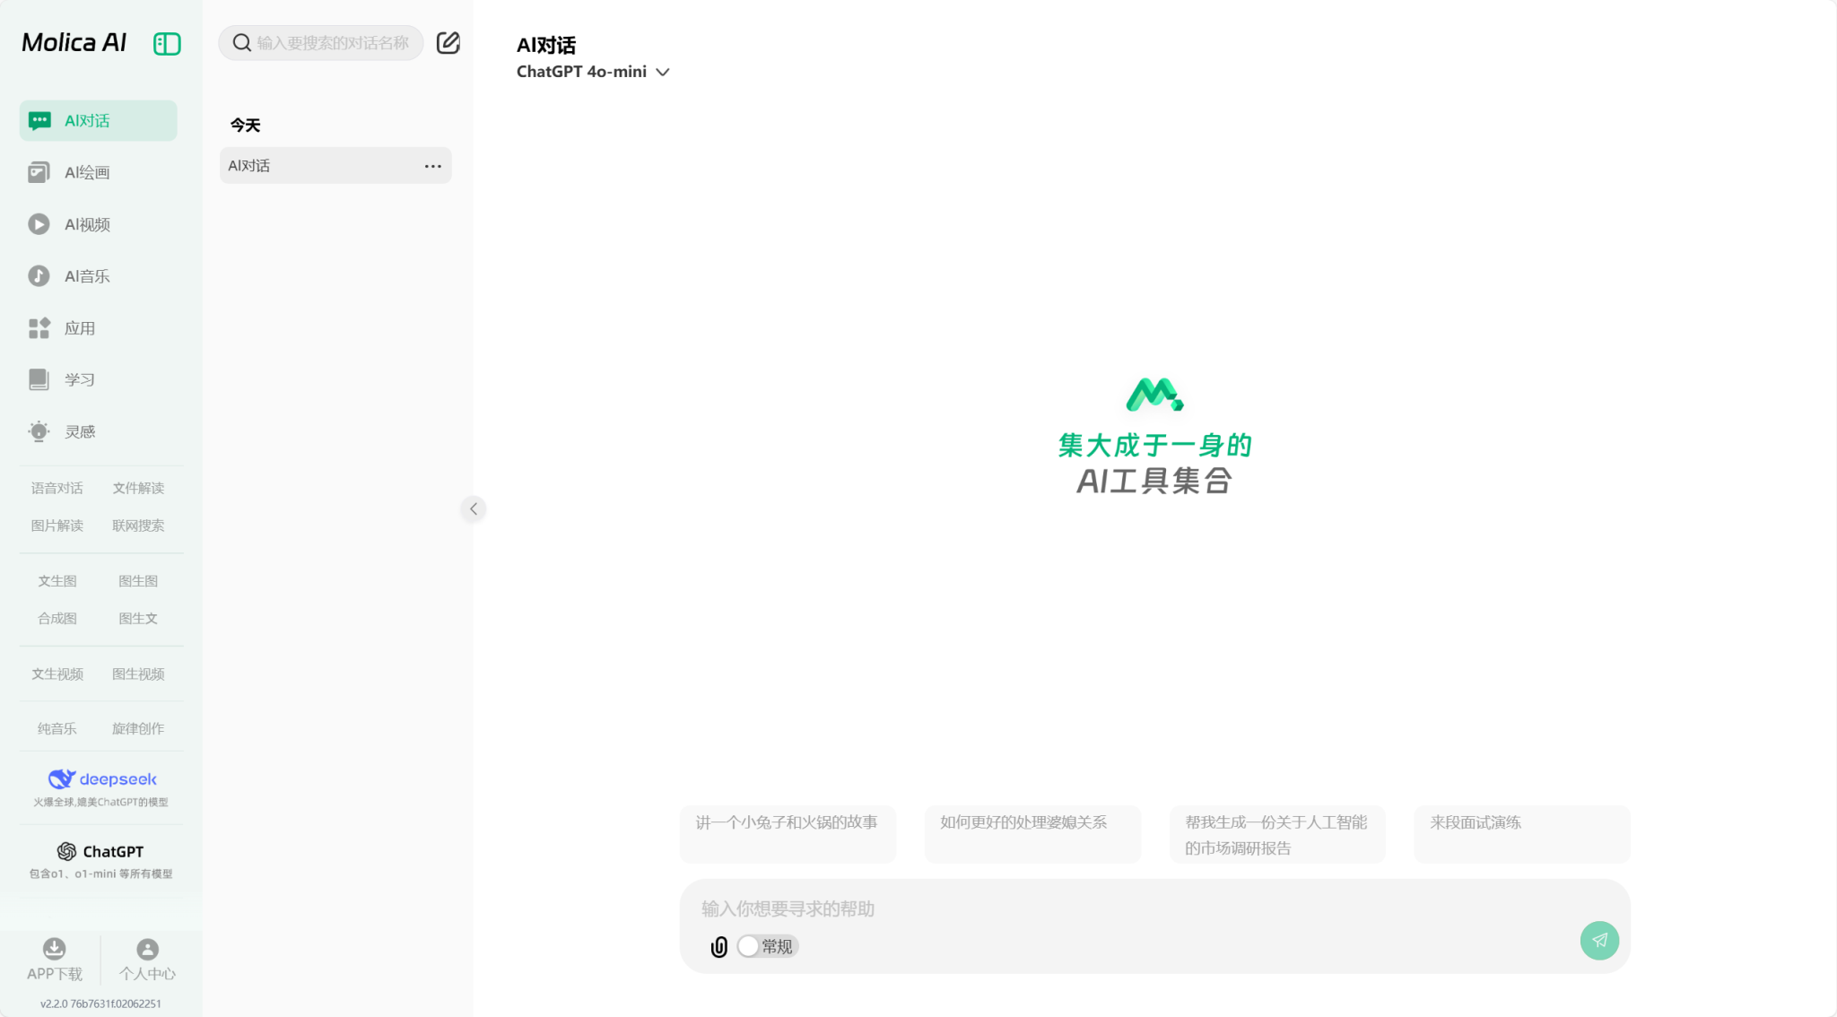Click the 联网搜索 shortcut link
The width and height of the screenshot is (1837, 1017).
pos(138,526)
